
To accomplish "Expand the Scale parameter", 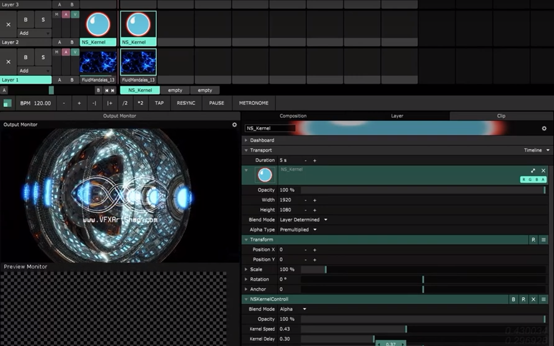I will (246, 270).
